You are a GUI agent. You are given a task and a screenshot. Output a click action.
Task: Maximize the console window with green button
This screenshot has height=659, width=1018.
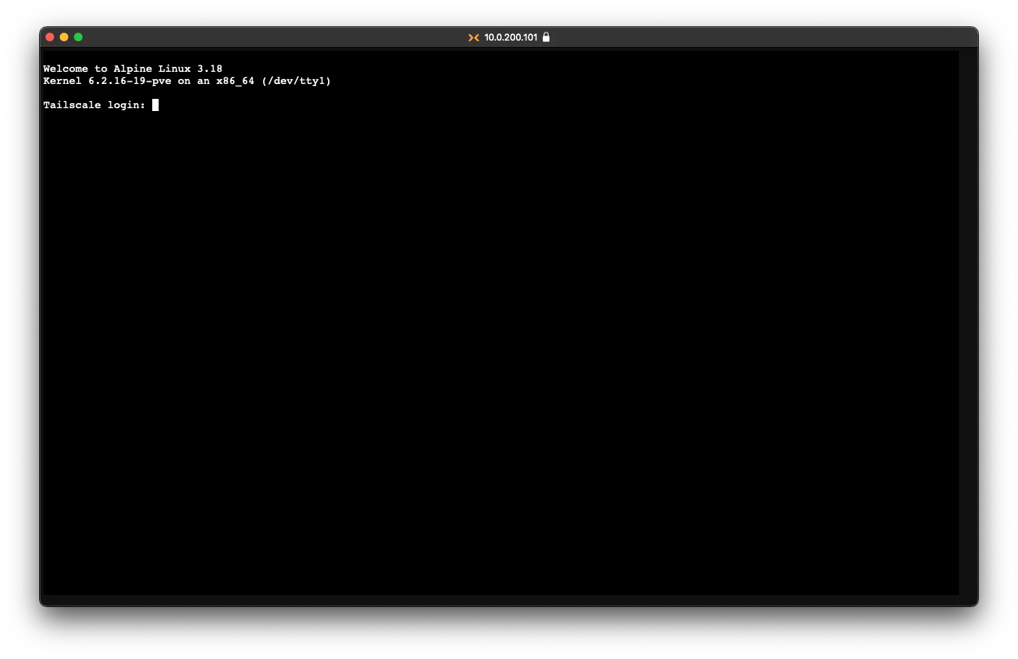(78, 37)
